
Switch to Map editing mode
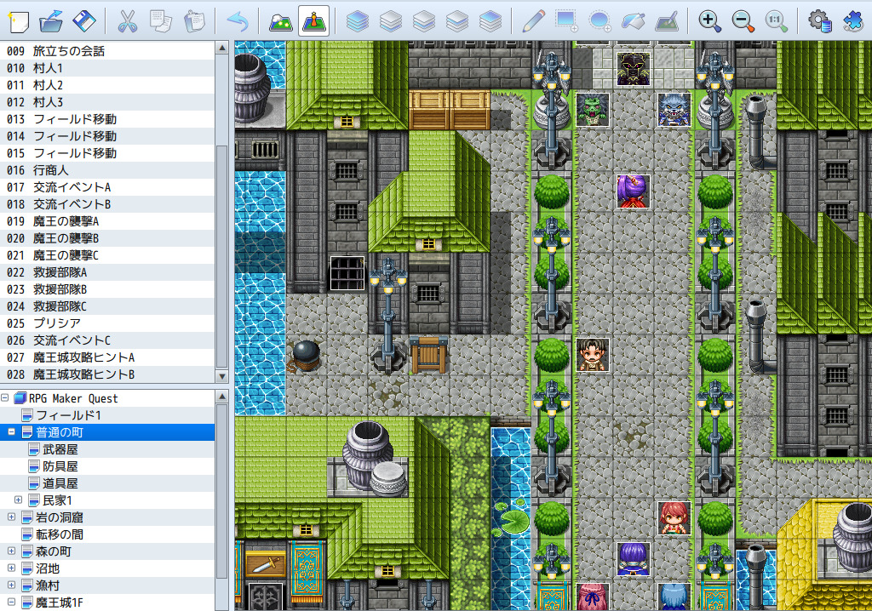click(x=281, y=20)
